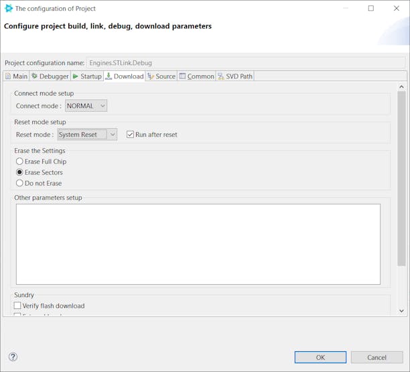Click the Source tab icon
The height and width of the screenshot is (372, 410).
(x=151, y=76)
